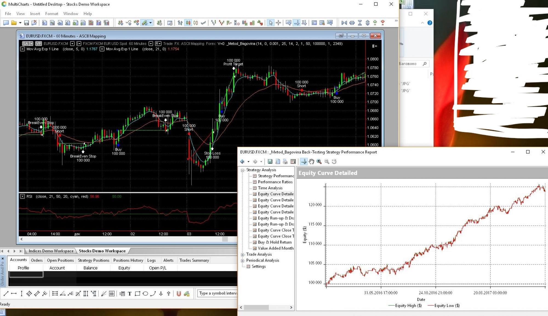This screenshot has width=548, height=316.
Task: Save the workspace with the floppy disk icon
Action: click(x=26, y=23)
